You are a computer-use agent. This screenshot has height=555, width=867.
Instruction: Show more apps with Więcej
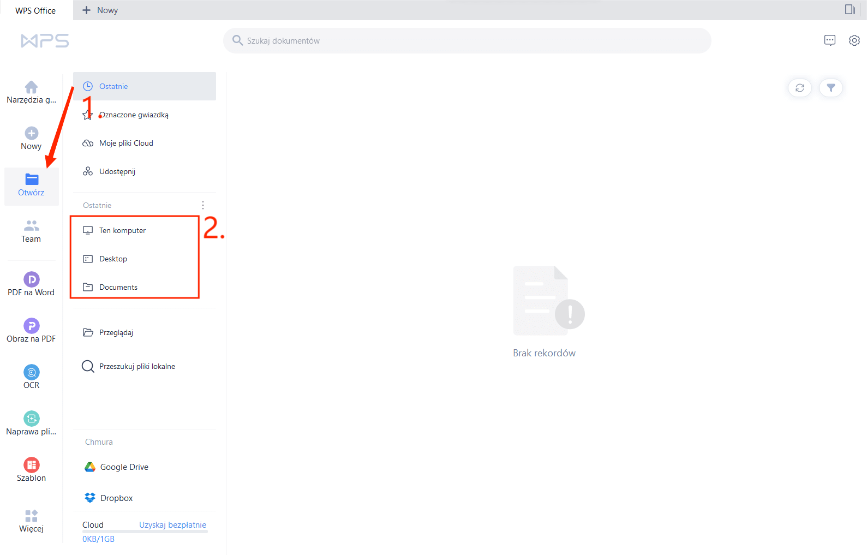coord(32,521)
